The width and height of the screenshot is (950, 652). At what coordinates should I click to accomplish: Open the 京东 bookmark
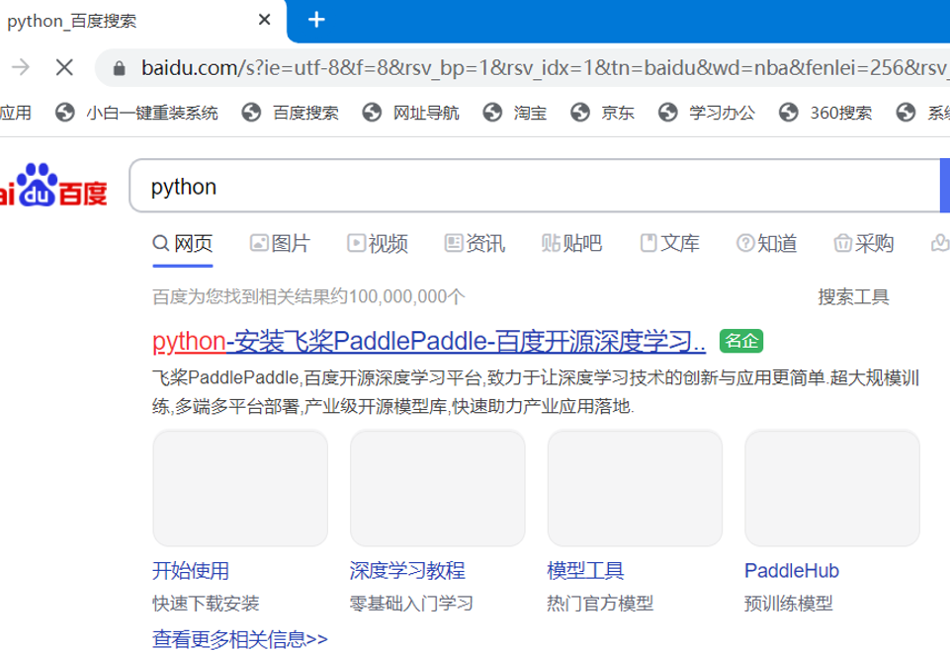pos(602,113)
